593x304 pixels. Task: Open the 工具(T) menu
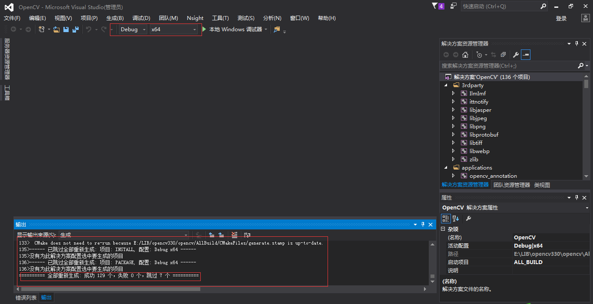coord(220,18)
